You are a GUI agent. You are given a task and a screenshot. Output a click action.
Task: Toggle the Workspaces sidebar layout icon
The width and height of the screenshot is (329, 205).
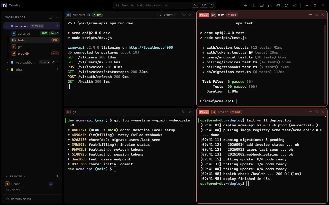tap(50, 17)
